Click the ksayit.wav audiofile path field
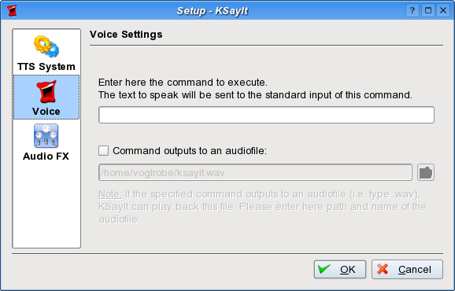The image size is (455, 291). [x=255, y=172]
